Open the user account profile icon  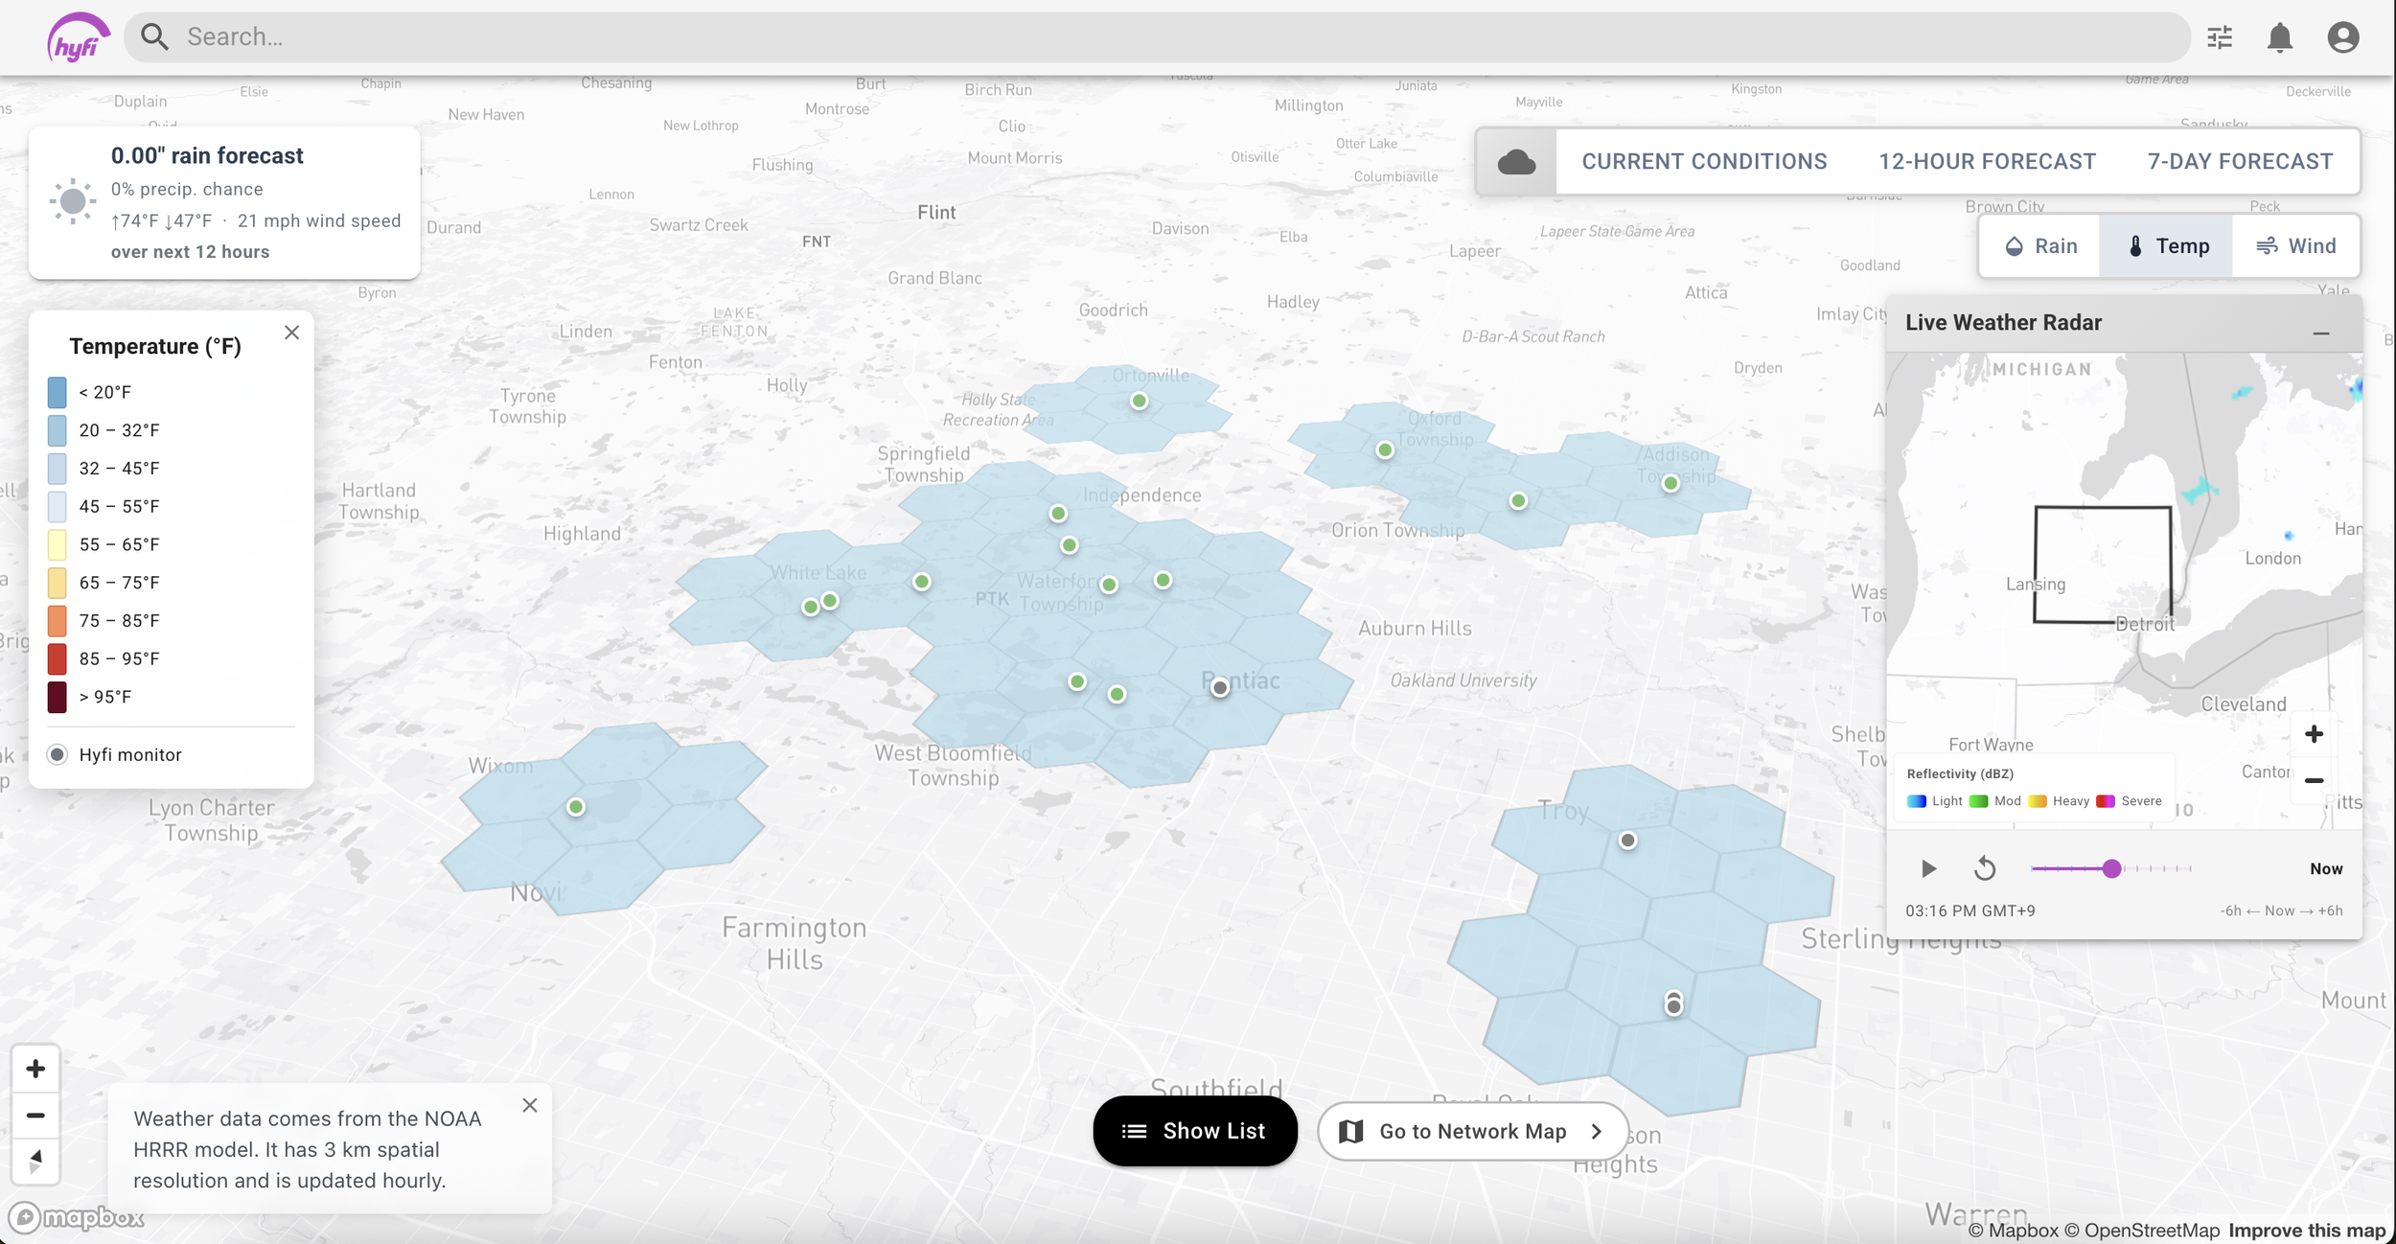click(x=2343, y=37)
